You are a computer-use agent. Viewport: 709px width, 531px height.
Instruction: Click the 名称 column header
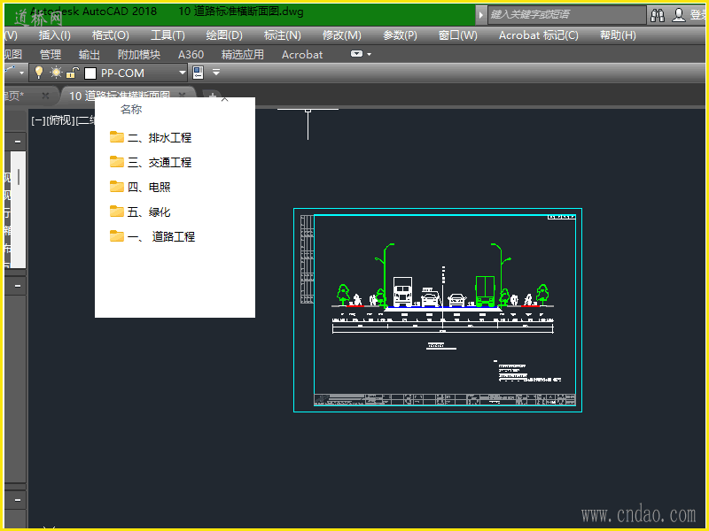click(x=131, y=110)
